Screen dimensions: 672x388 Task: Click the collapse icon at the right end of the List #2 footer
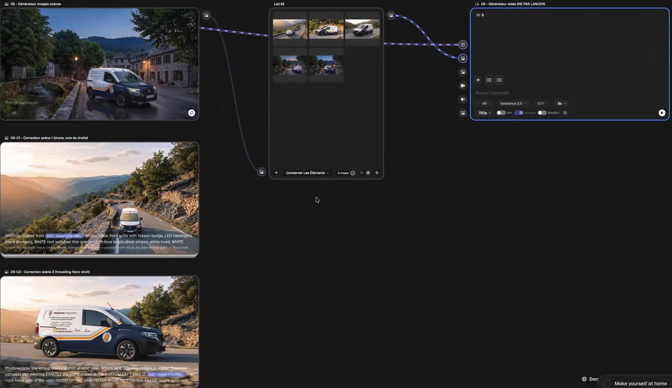coord(377,173)
